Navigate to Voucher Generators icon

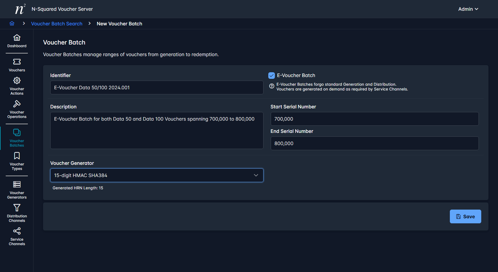[x=17, y=185]
